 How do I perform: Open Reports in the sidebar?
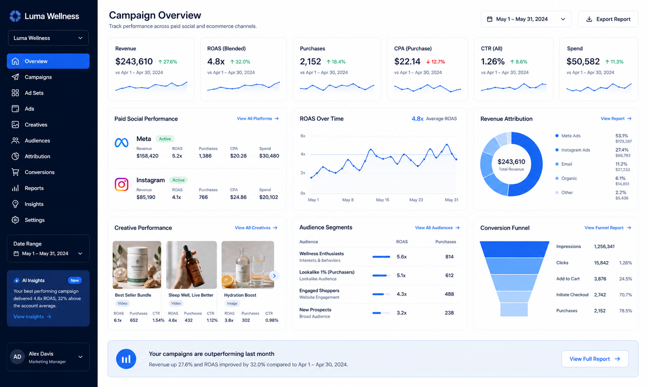[48, 188]
